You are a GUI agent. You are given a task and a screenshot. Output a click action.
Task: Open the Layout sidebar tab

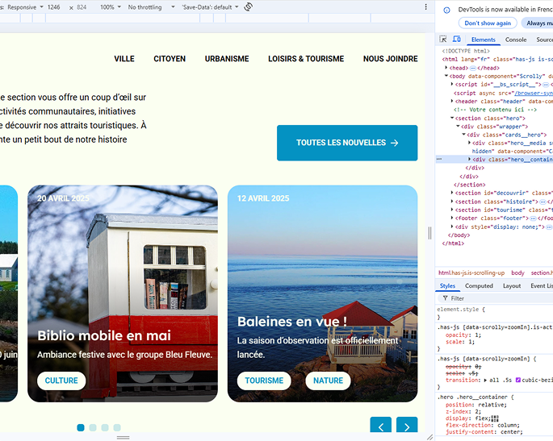coord(512,286)
